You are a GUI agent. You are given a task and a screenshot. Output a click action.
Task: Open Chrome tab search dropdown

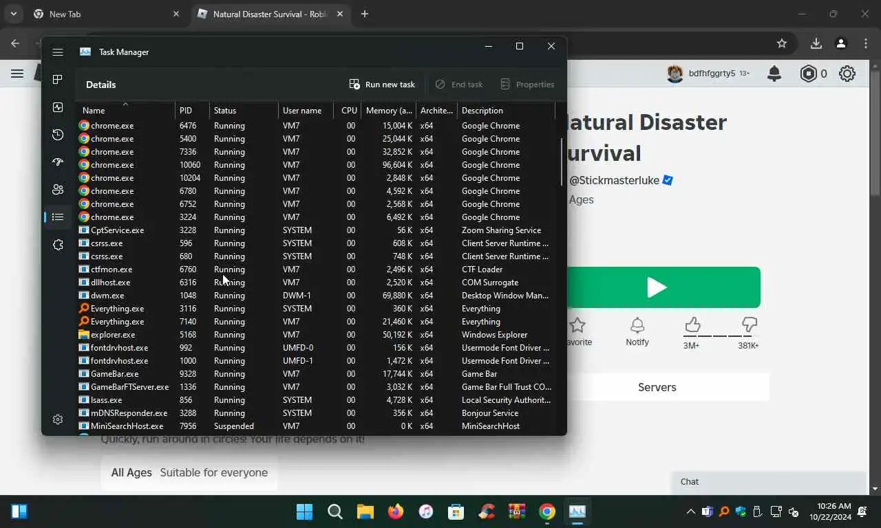pos(13,14)
